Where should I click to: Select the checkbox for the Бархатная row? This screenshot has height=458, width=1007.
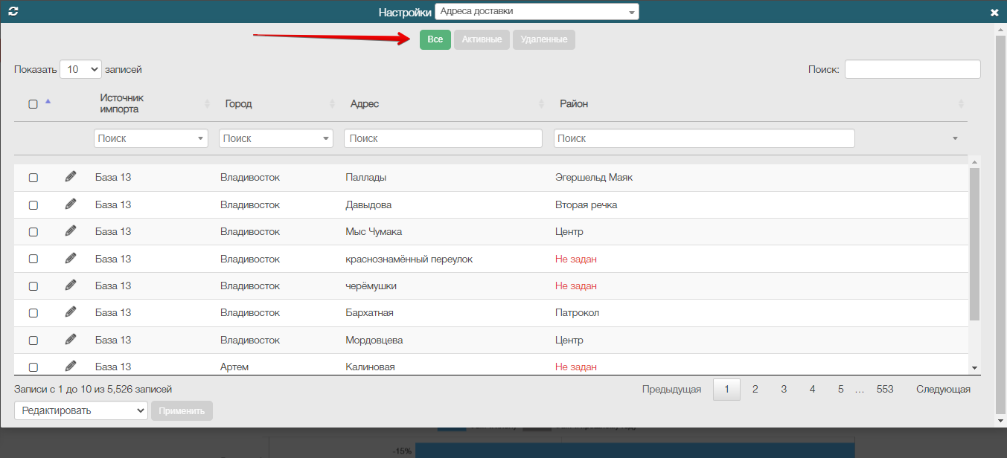pyautogui.click(x=33, y=313)
